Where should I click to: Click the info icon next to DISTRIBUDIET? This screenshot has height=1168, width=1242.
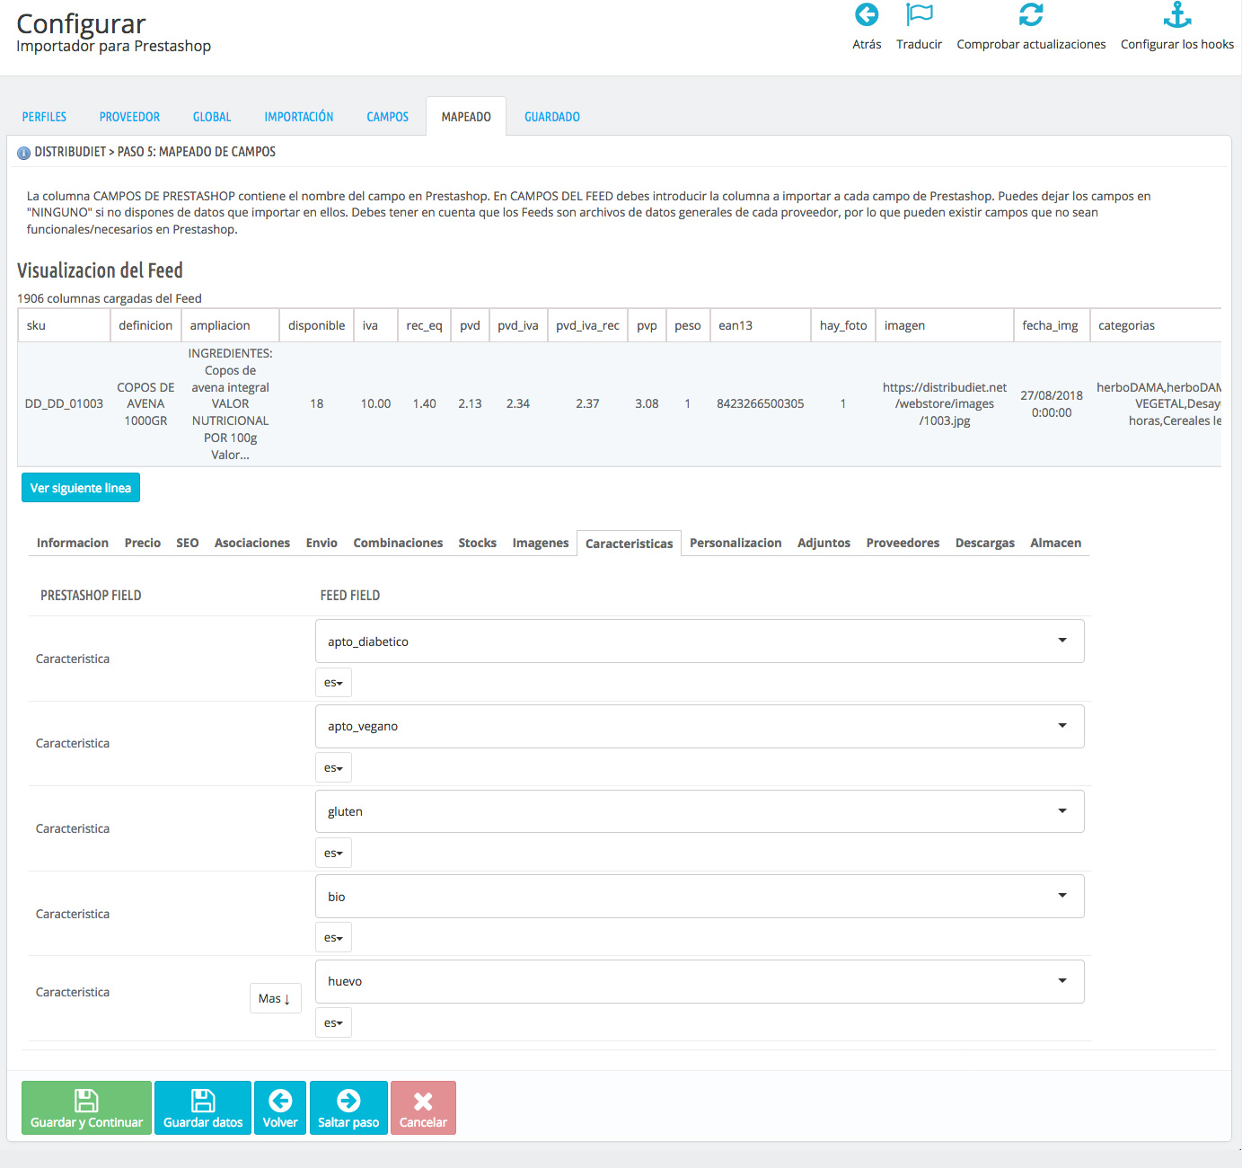[x=24, y=153]
